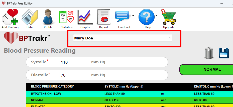Click the Systolic value input field

(x=73, y=62)
